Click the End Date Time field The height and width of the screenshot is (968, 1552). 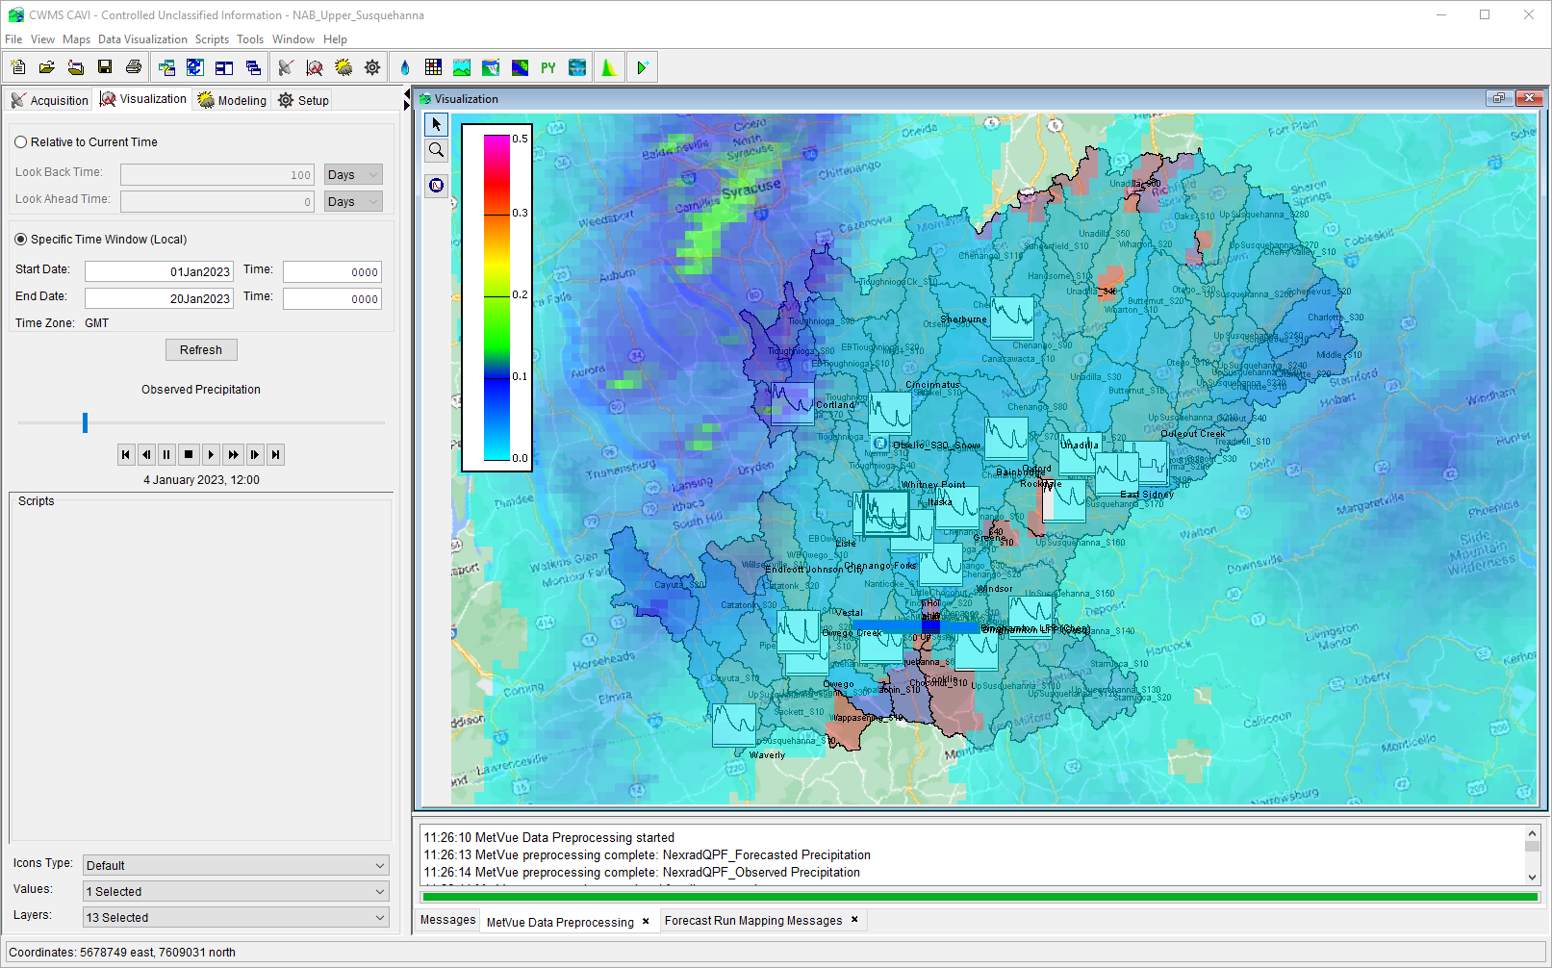(x=332, y=299)
